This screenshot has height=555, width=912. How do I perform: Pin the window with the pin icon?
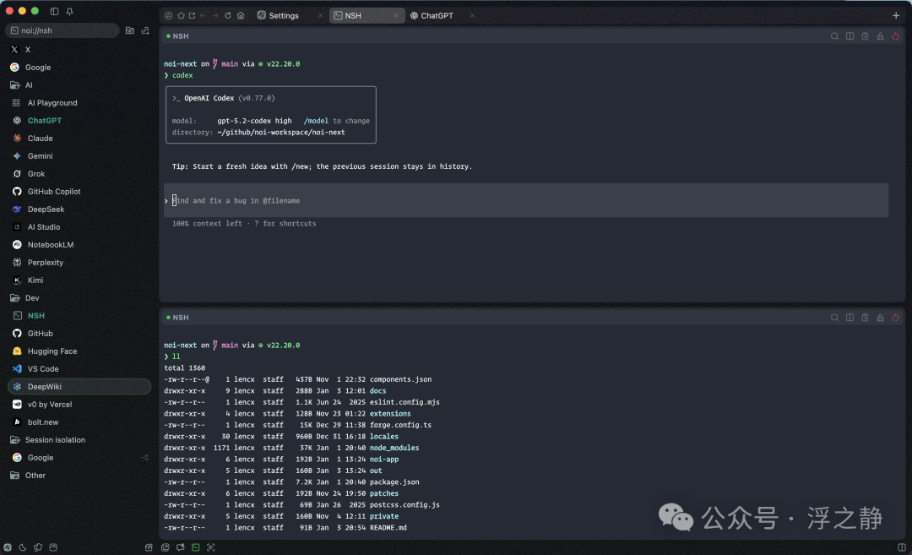click(69, 11)
